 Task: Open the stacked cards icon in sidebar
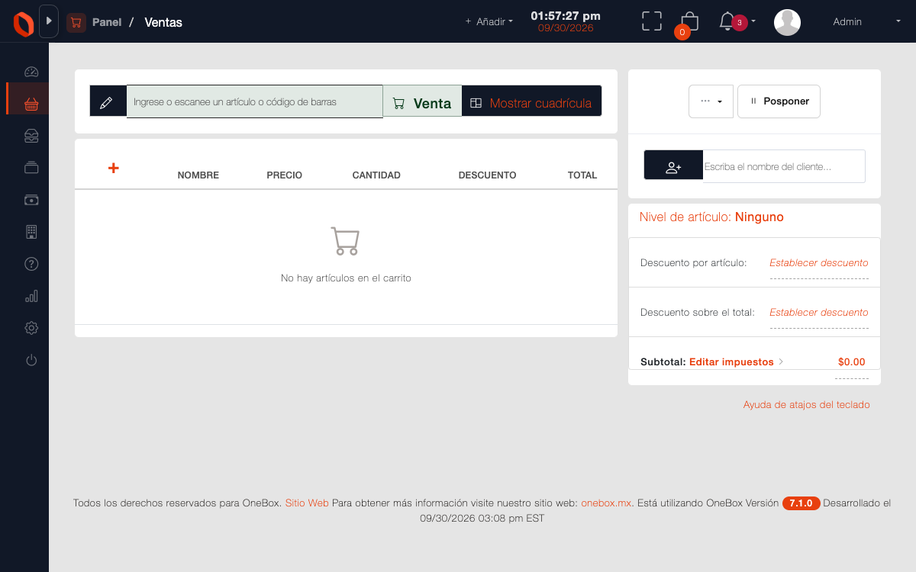pyautogui.click(x=31, y=168)
